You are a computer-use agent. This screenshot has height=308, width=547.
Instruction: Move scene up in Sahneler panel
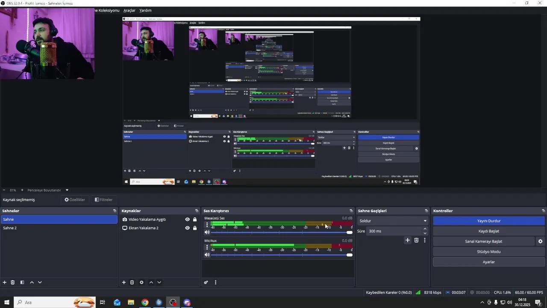[x=32, y=282]
